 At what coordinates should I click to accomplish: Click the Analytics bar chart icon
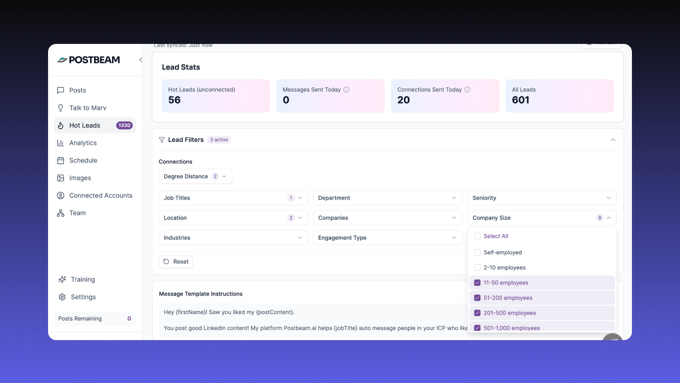pos(61,143)
